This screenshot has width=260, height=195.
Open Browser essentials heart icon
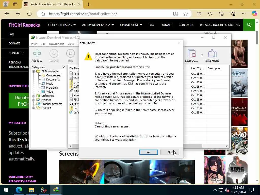point(233,14)
